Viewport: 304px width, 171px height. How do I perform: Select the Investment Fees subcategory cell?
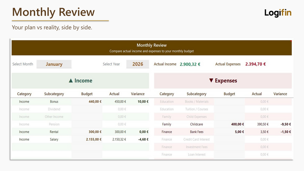coord(197,147)
